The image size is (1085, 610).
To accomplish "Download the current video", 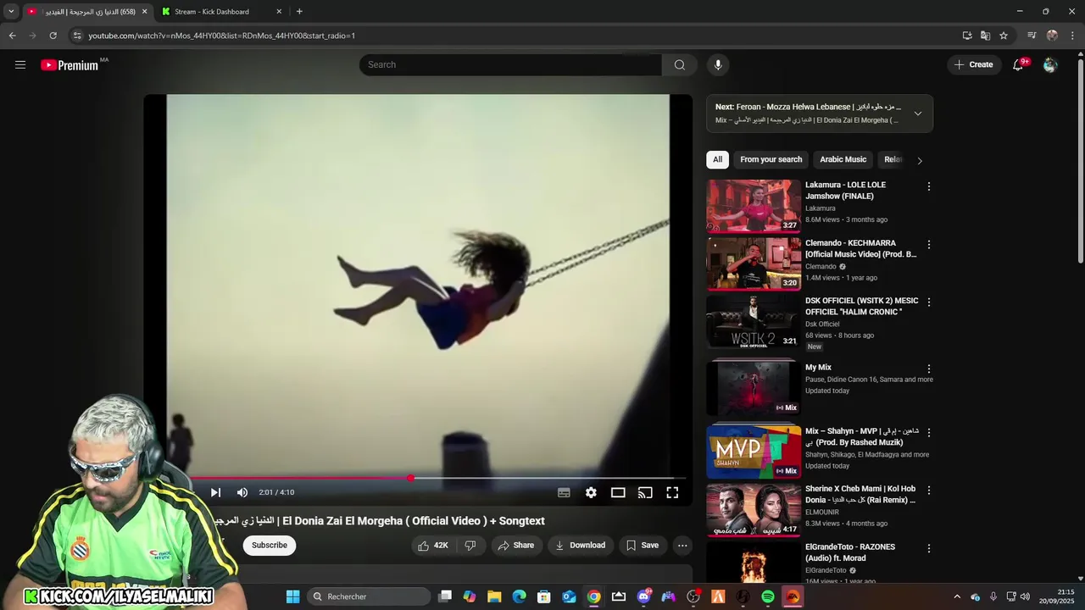I will point(581,546).
